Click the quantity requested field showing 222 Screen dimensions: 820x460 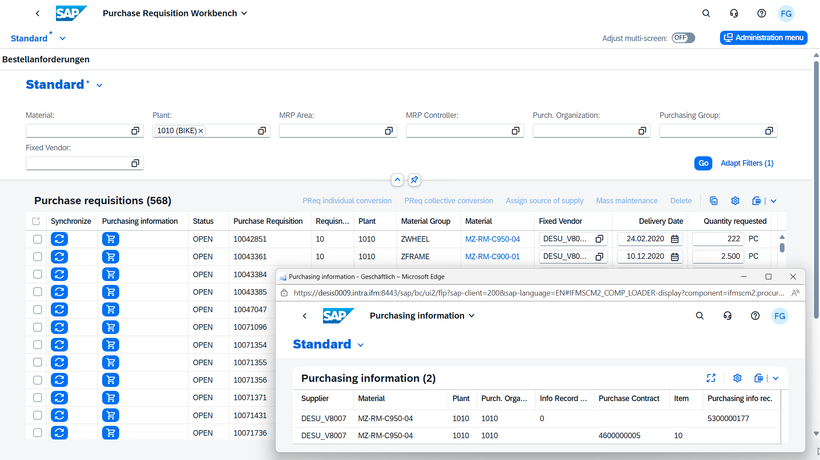coord(718,239)
